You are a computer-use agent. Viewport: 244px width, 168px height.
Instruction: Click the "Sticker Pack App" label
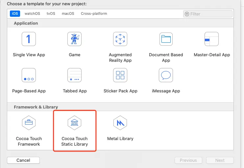(x=120, y=91)
